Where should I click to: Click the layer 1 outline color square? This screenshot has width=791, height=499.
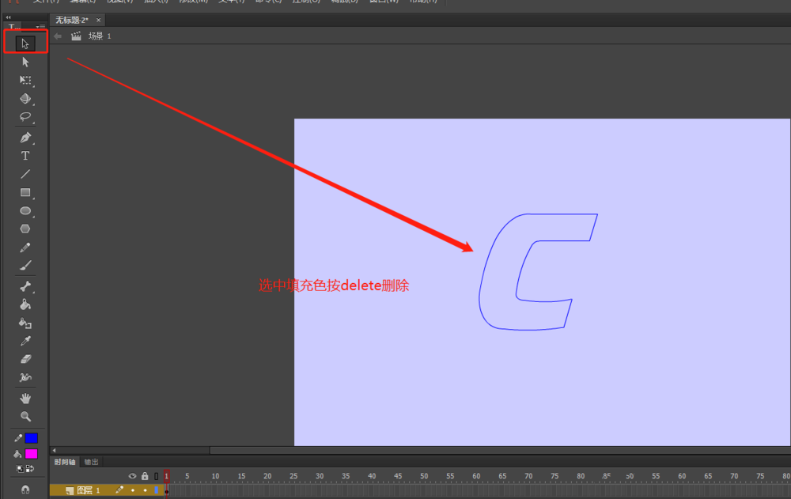coord(157,490)
